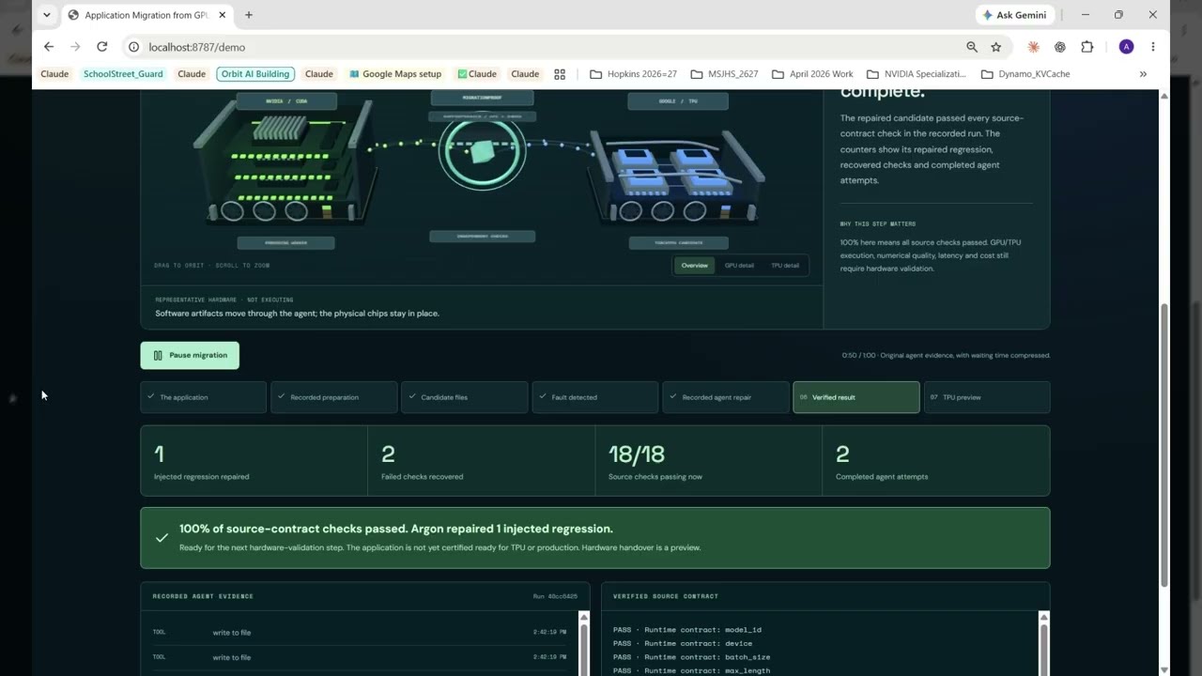Switch to the TPU detail view

785,266
